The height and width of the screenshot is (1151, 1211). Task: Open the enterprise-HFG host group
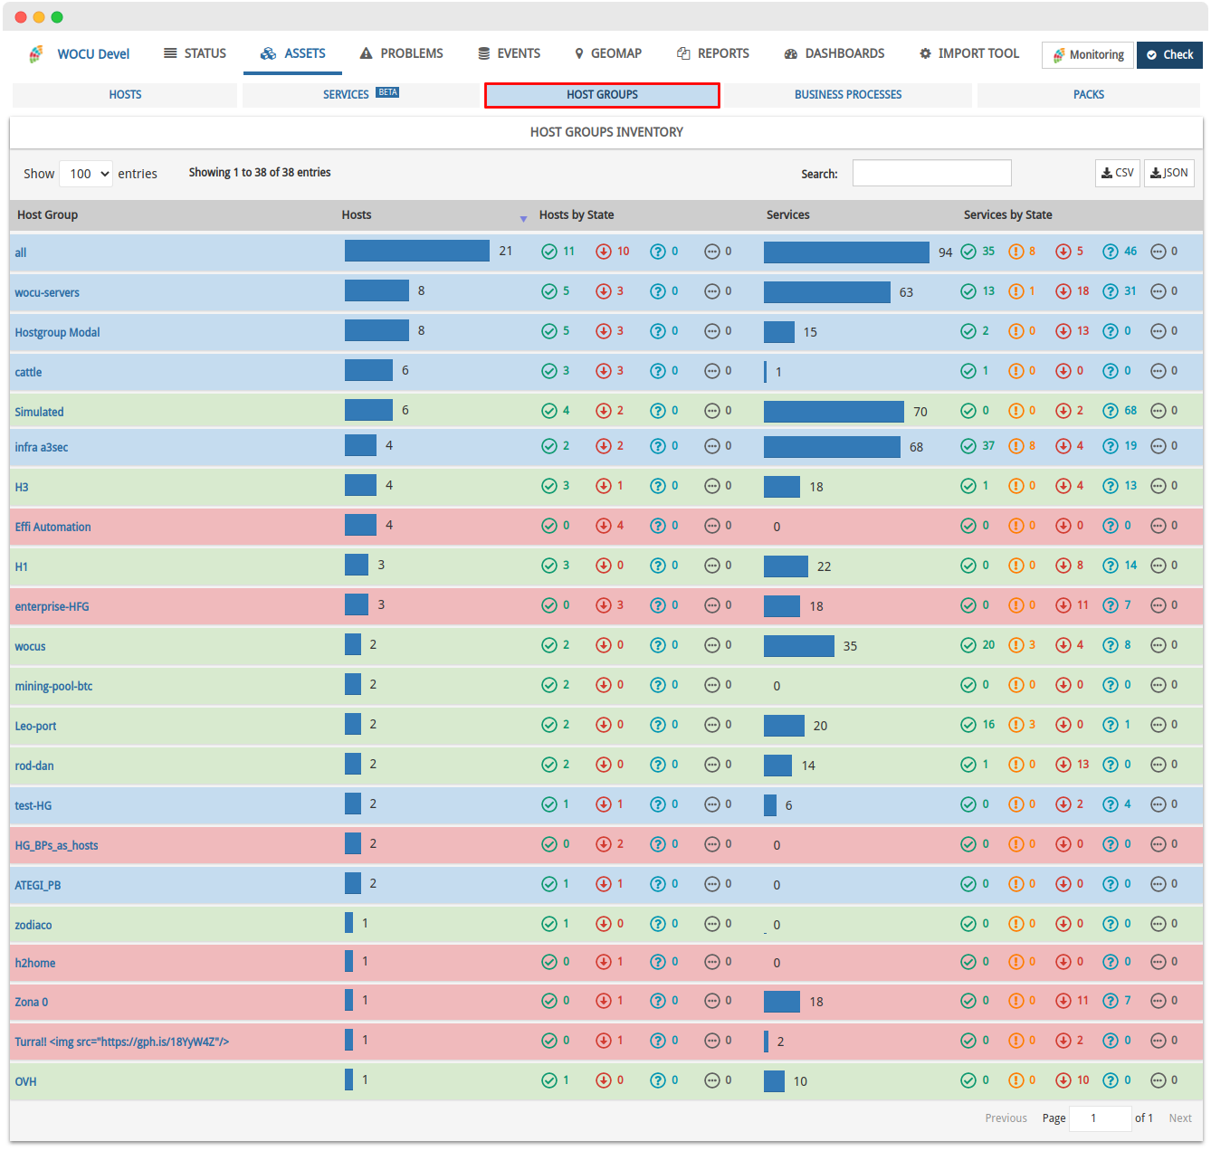pos(52,606)
